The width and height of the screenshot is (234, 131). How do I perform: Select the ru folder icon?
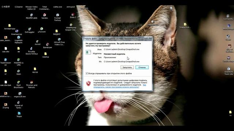click(230, 113)
